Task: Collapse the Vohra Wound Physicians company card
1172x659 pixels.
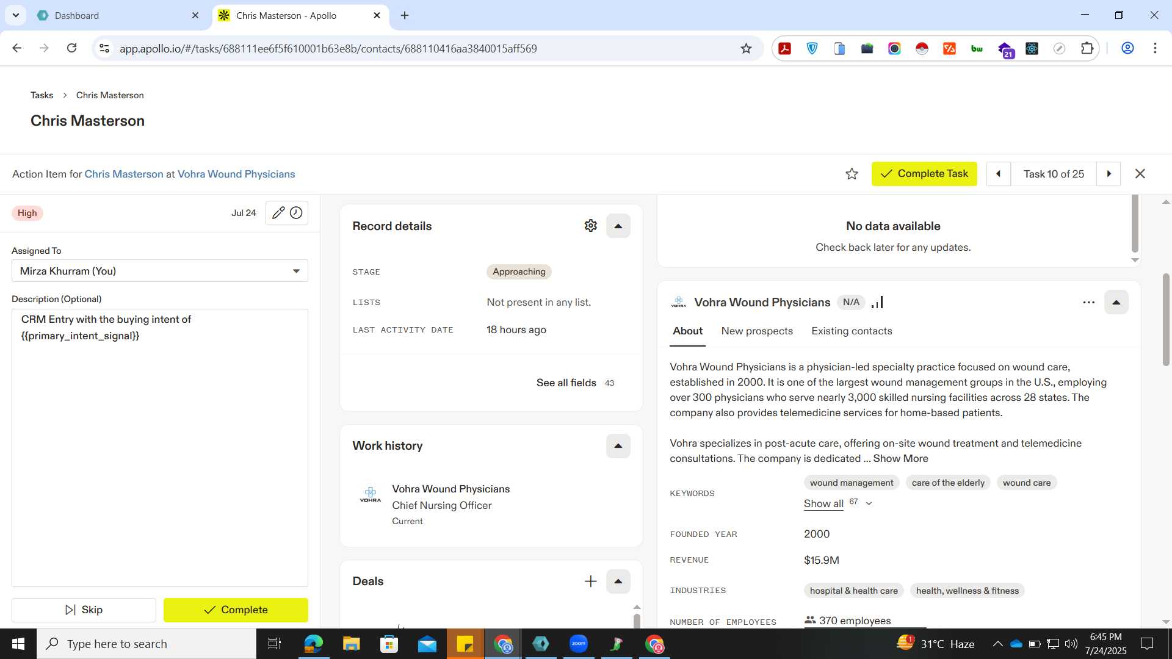Action: point(1116,303)
